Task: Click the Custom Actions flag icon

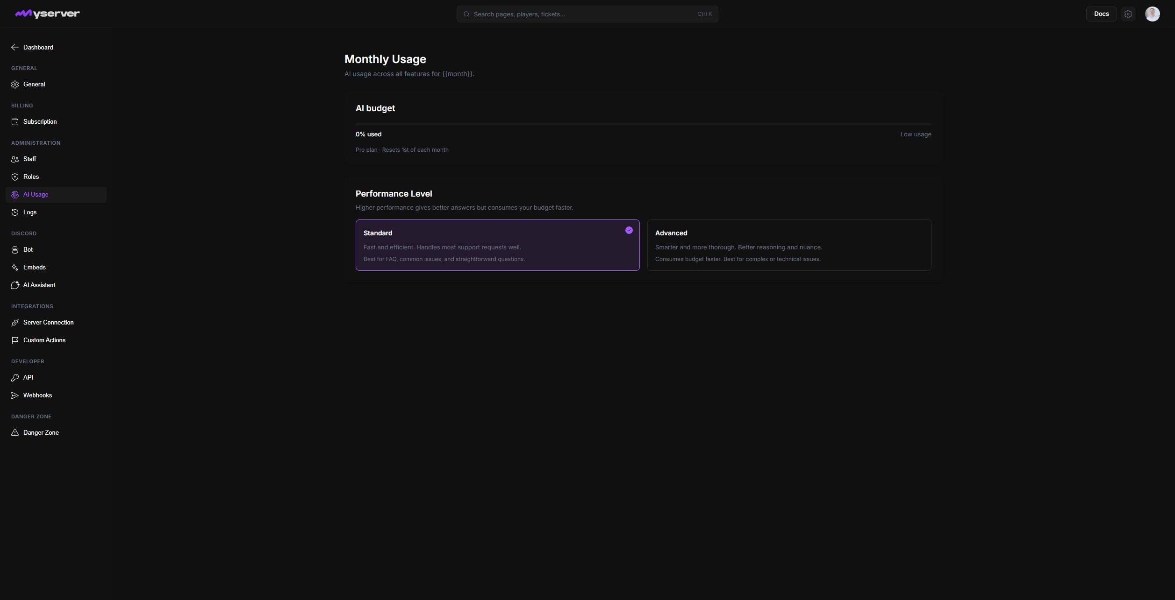Action: [x=15, y=340]
